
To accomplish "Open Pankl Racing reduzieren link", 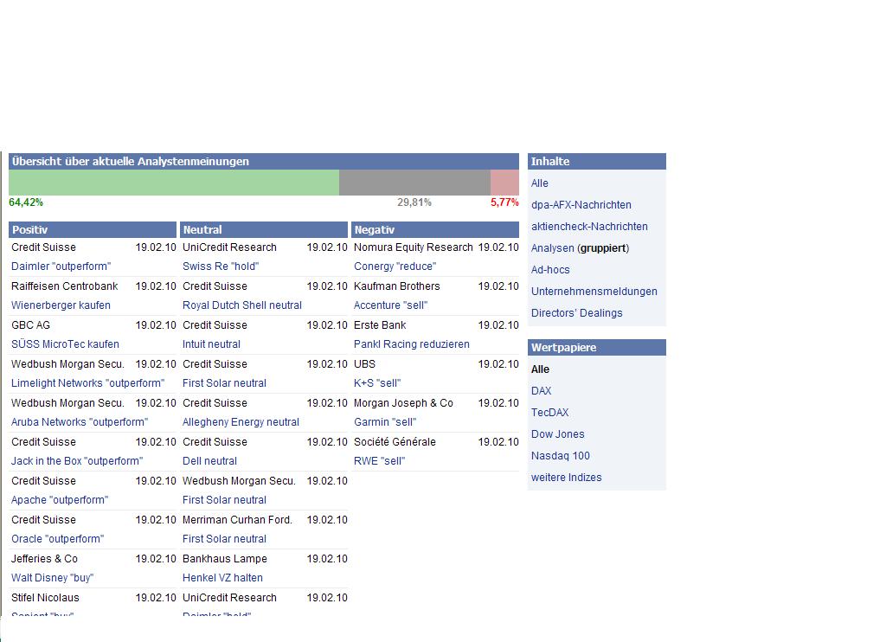I will 411,344.
